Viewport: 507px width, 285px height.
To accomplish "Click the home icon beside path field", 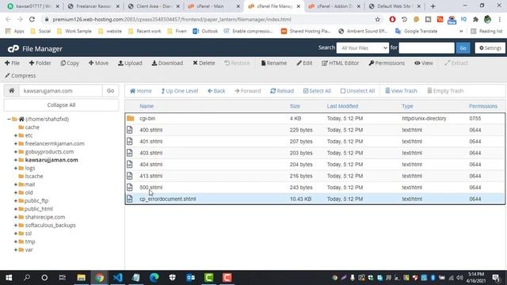I will coord(12,90).
